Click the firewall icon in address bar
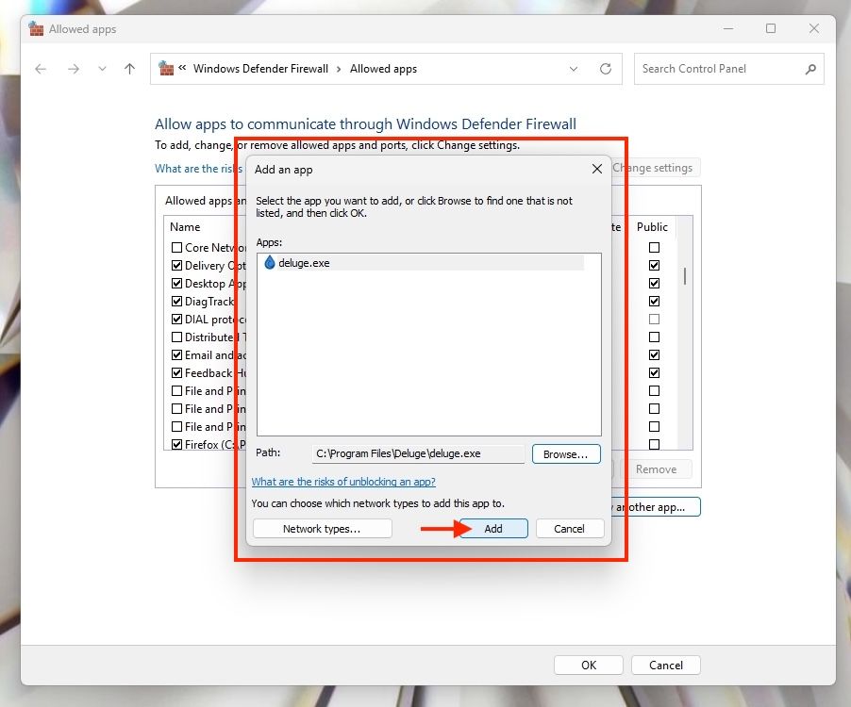The height and width of the screenshot is (707, 851). pos(166,69)
